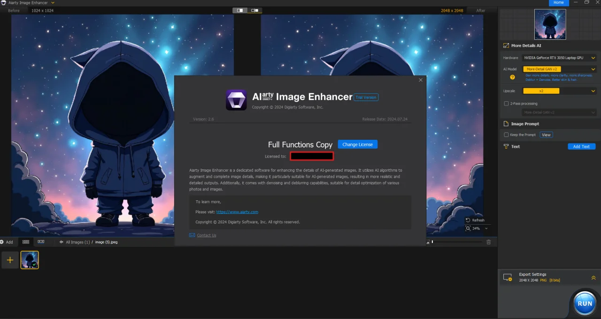Click the Aiarty purple logo icon in dialog
The image size is (601, 319).
pos(236,100)
